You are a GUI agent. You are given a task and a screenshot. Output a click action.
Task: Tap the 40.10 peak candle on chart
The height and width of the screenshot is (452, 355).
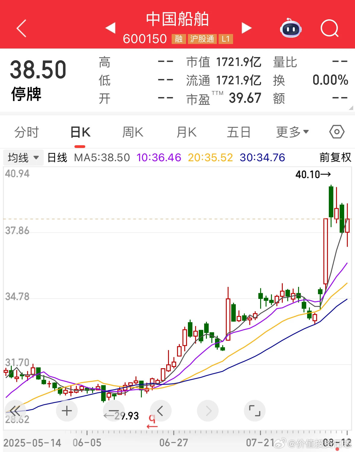tap(331, 202)
